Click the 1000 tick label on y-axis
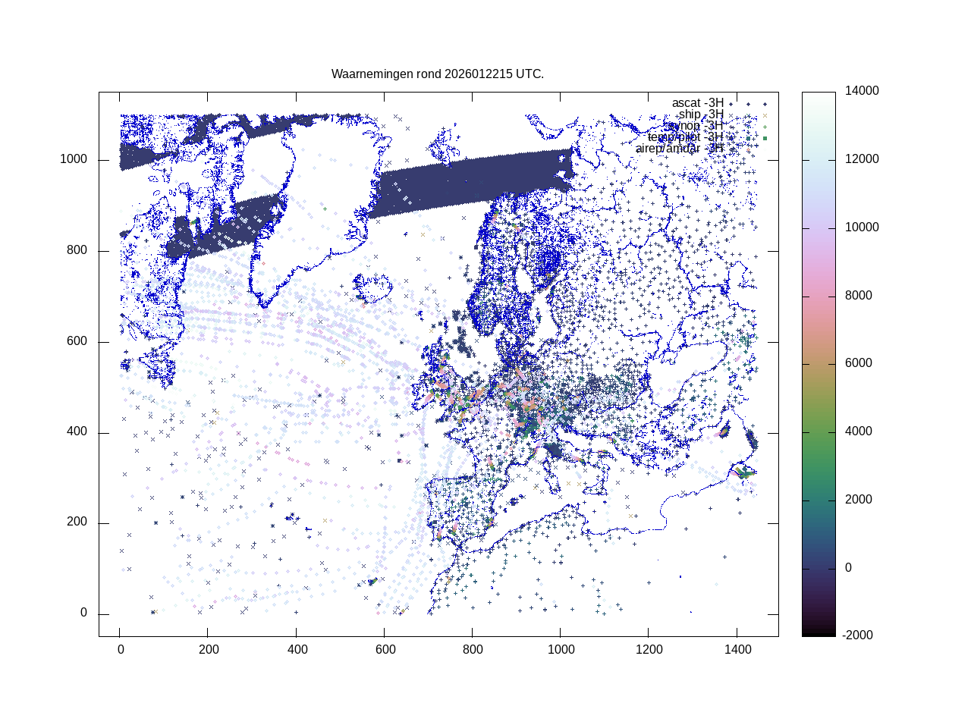Image resolution: width=971 pixels, height=728 pixels. pos(74,159)
